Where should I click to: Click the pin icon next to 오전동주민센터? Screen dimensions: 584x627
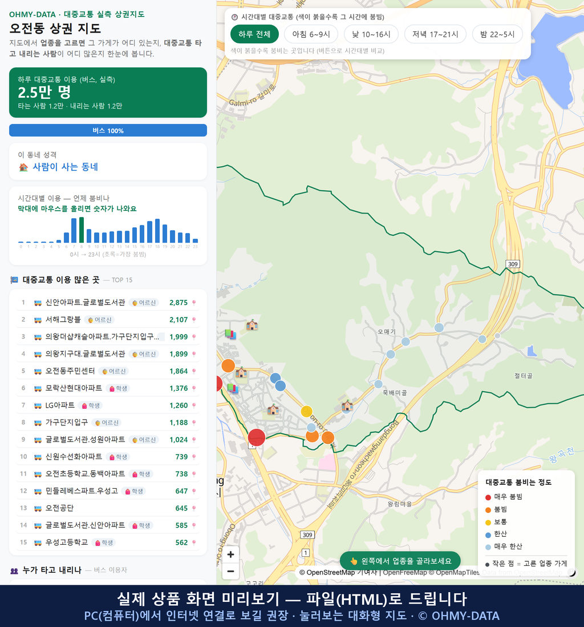(x=194, y=371)
